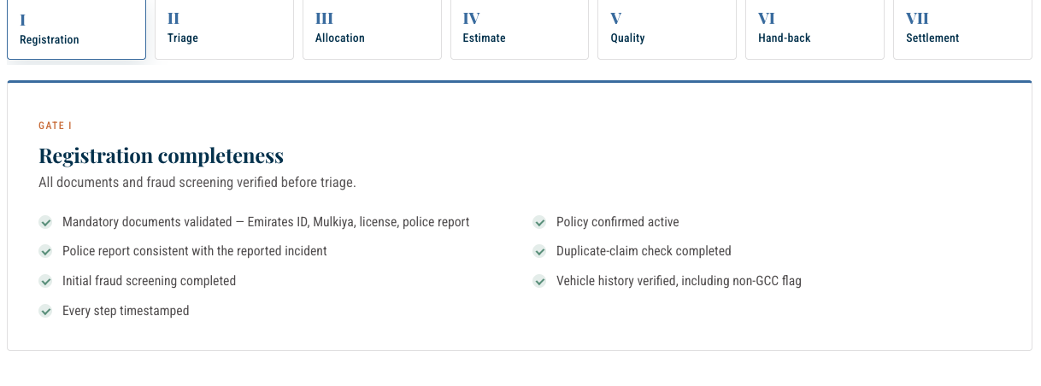Image resolution: width=1041 pixels, height=386 pixels.
Task: Click 'Police report consistent with the reported incident'
Action: click(x=195, y=251)
